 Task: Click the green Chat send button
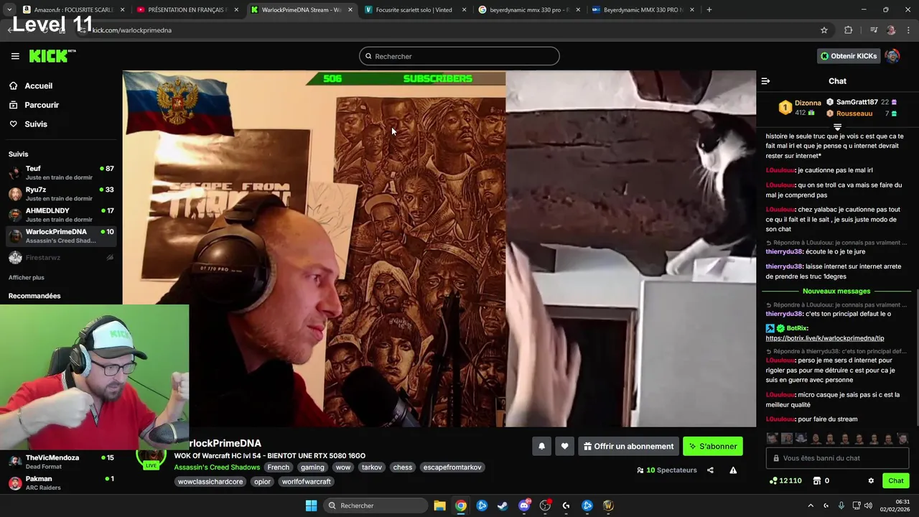tap(896, 481)
